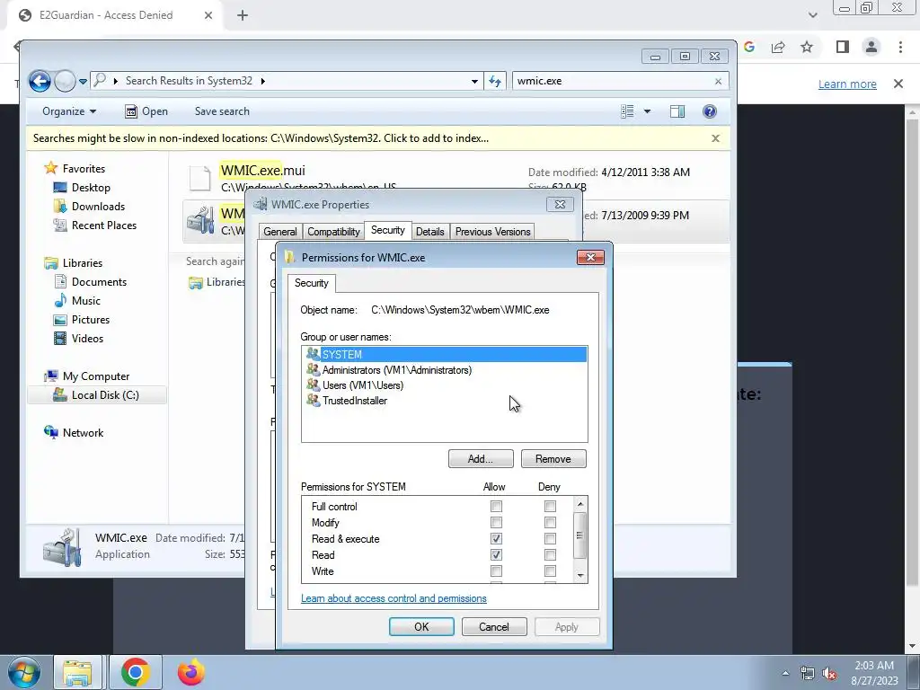The width and height of the screenshot is (920, 690).
Task: Uncheck Allow for Read permission
Action: tap(496, 554)
